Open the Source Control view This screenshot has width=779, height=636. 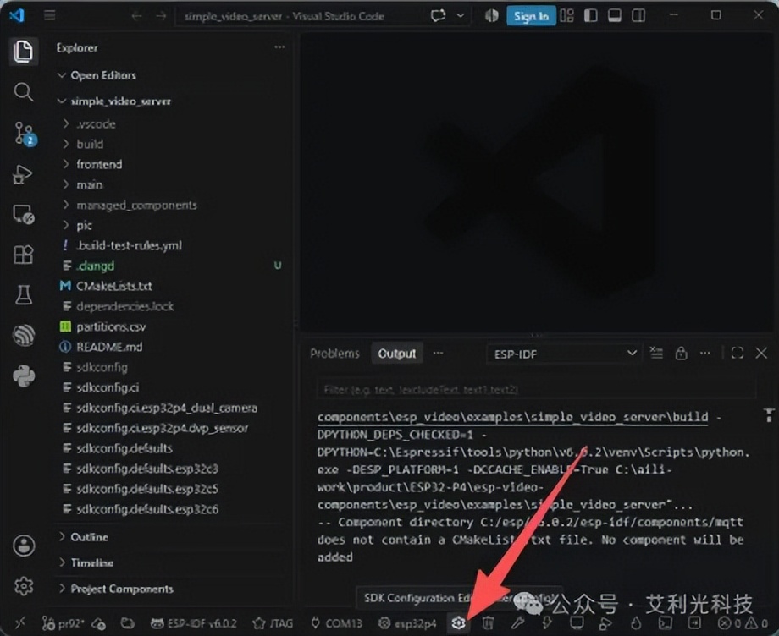24,133
